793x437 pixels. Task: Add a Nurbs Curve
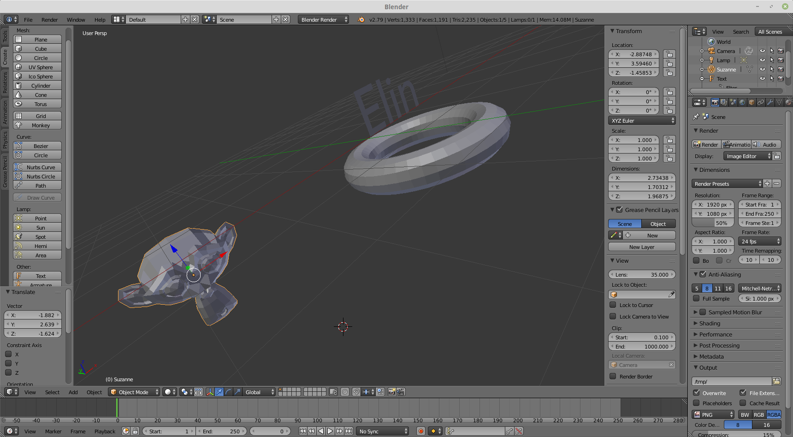coord(37,167)
